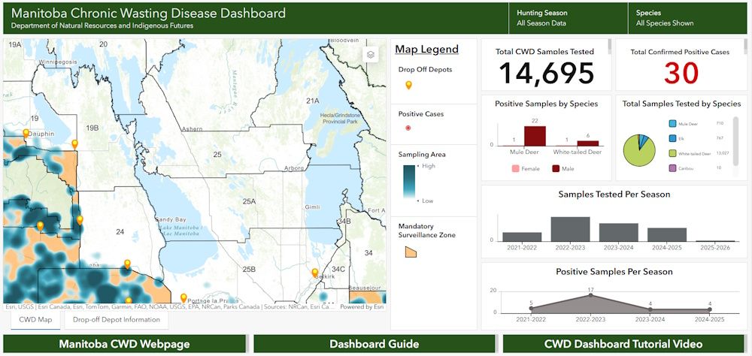
Task: Click the drop-off depot pin near Dauphin
Action: pos(26,134)
